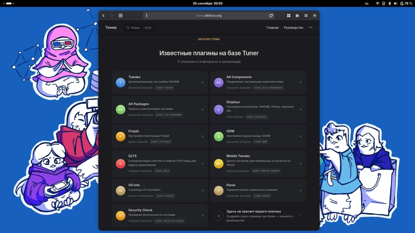
Task: Open Руководство navigation item
Action: (293, 28)
